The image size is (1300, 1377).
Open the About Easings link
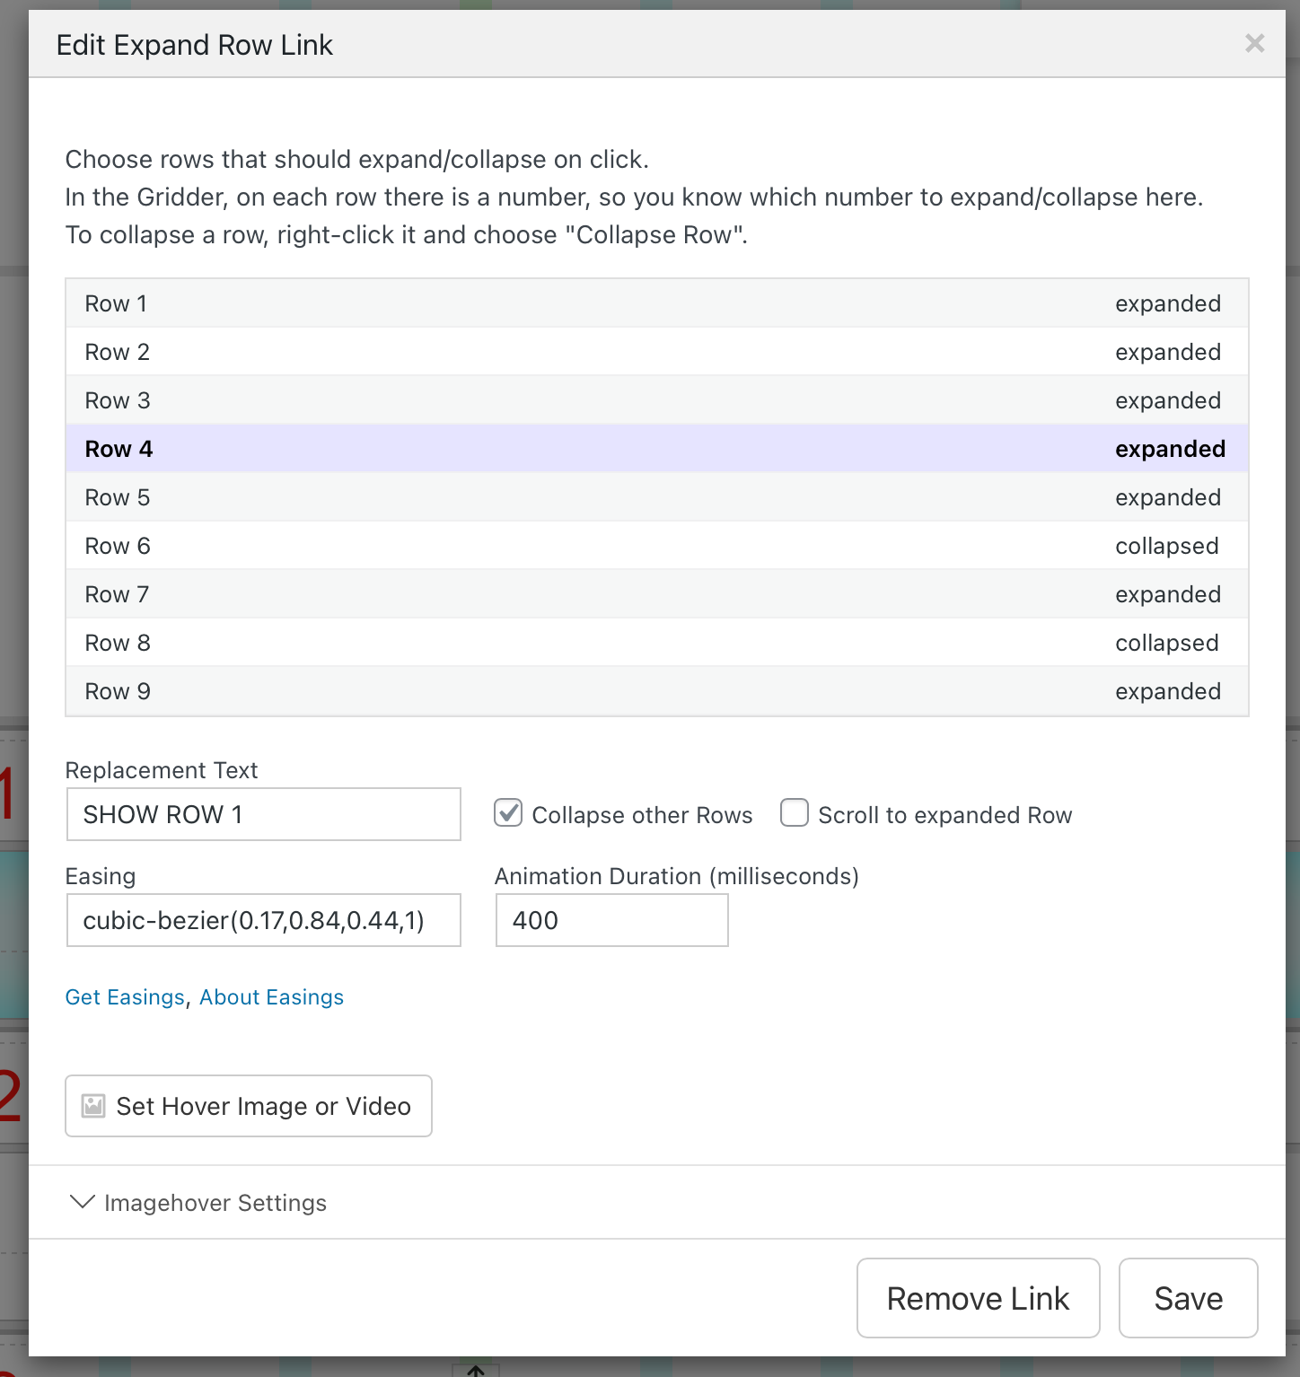tap(271, 997)
